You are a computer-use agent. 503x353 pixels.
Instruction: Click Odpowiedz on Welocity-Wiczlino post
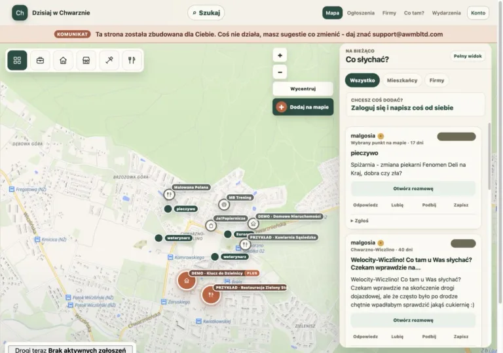[365, 337]
